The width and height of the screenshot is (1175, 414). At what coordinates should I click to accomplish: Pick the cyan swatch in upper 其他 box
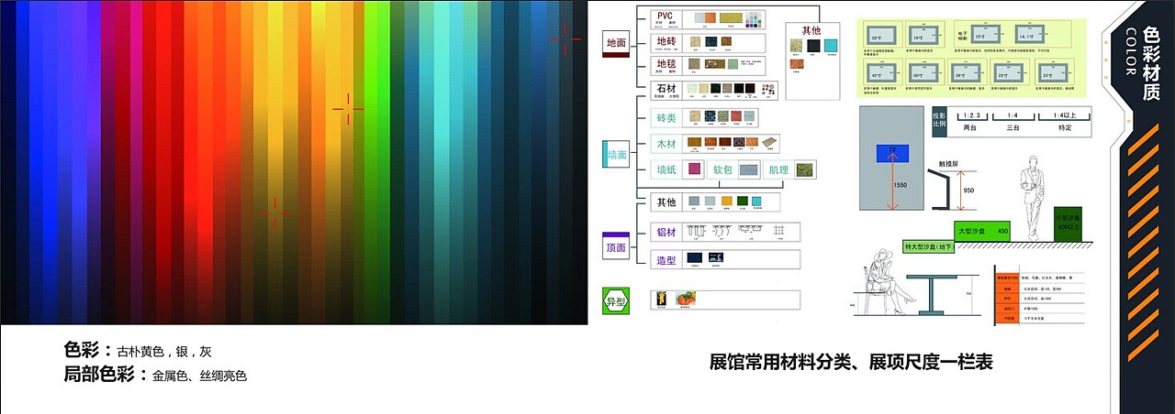point(831,47)
